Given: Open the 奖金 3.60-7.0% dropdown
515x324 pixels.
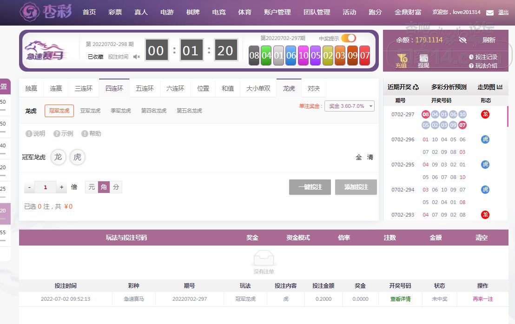Looking at the screenshot, I should point(350,106).
